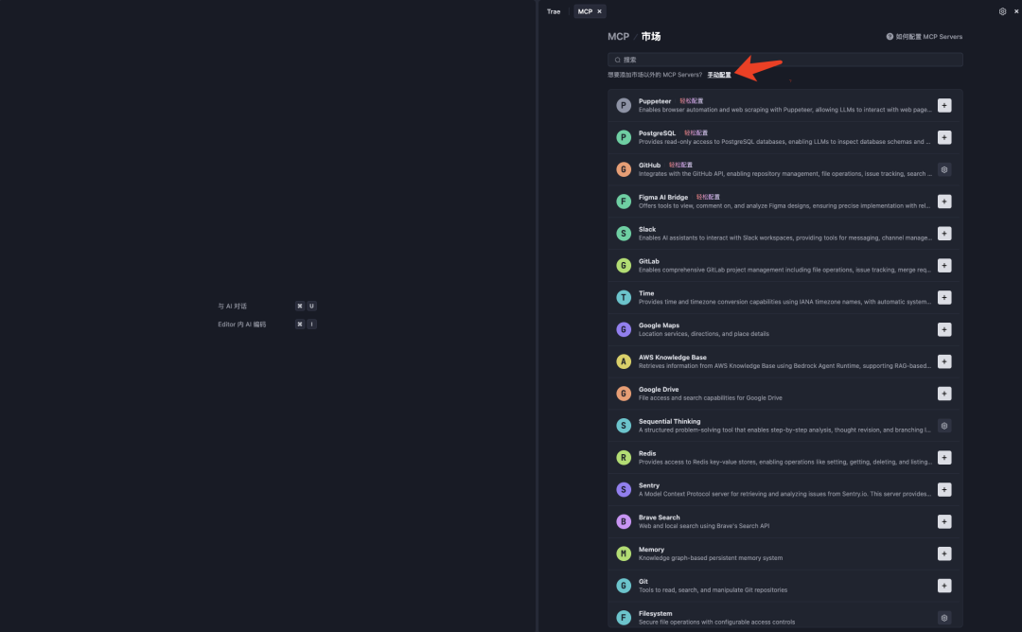Configure the Sequential Thinking server via its gear
Image resolution: width=1022 pixels, height=632 pixels.
pyautogui.click(x=943, y=426)
